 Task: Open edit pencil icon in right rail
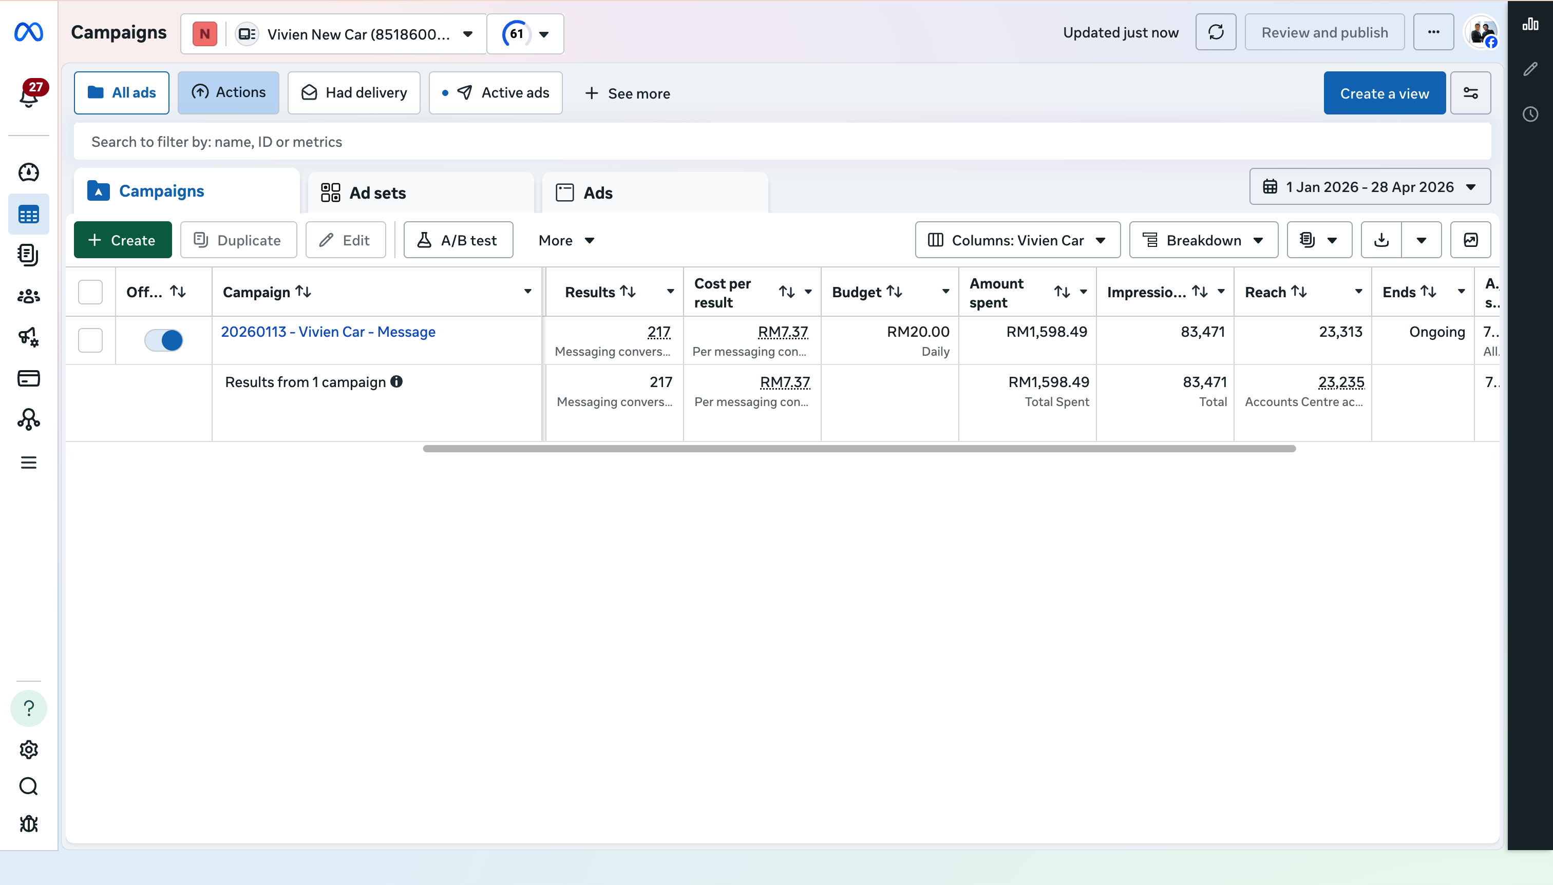(1530, 69)
